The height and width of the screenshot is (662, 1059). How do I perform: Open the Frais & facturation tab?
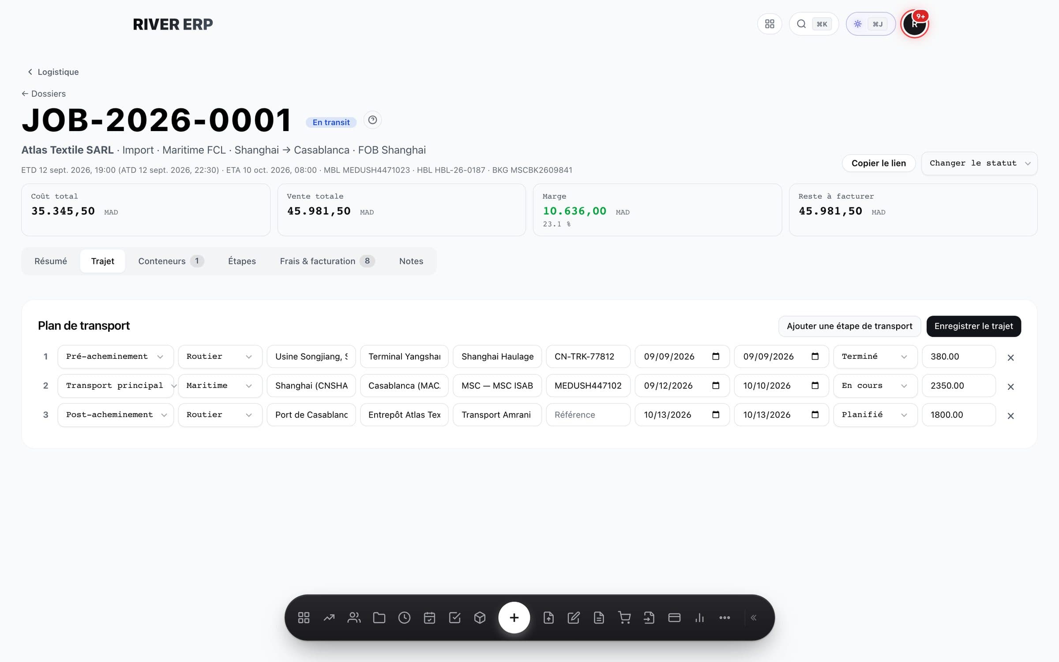point(327,261)
